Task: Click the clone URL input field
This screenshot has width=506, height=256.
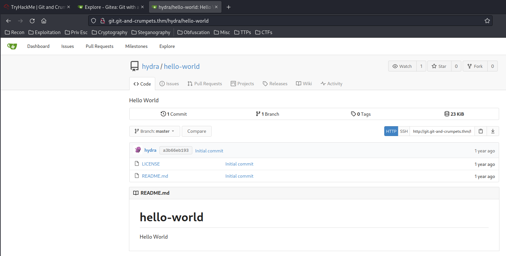Action: tap(442, 131)
